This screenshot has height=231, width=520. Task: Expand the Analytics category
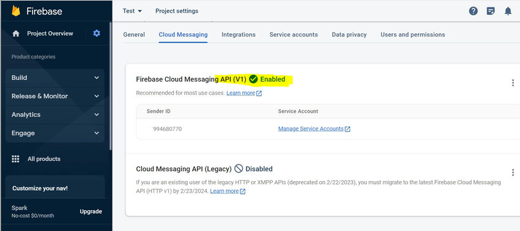pos(55,115)
